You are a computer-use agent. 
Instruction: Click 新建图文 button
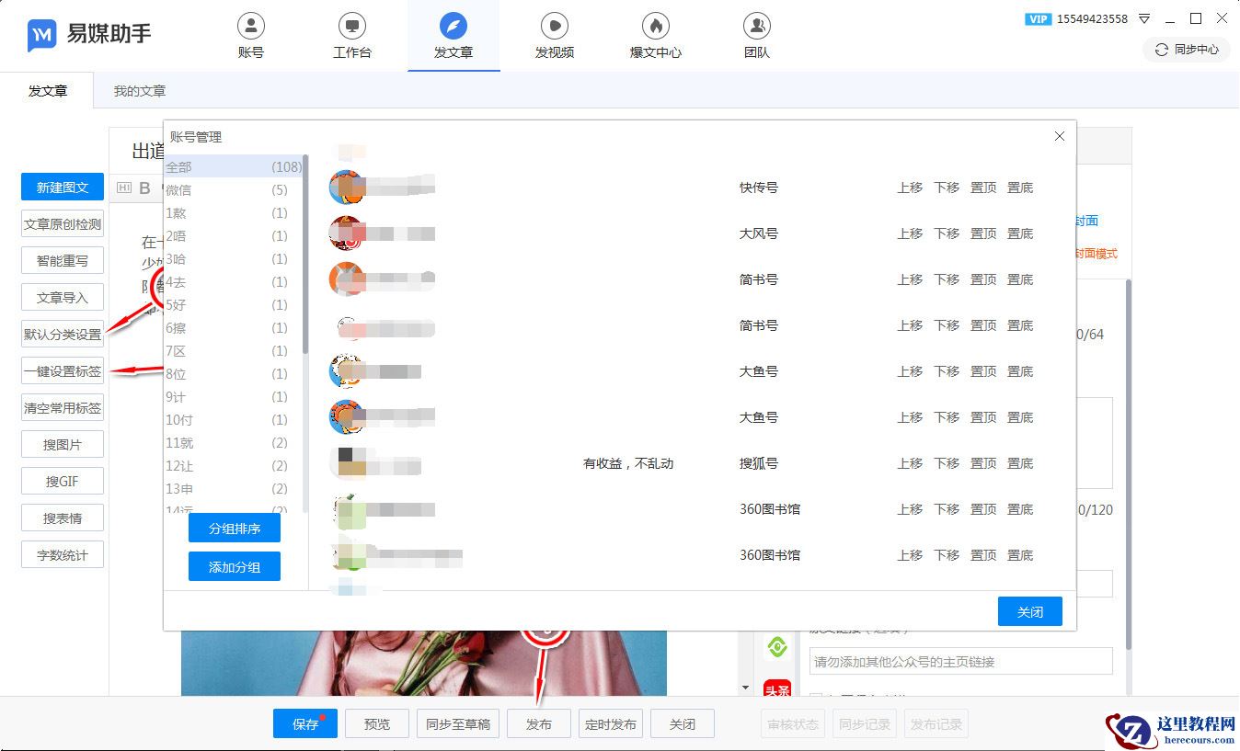pos(63,188)
